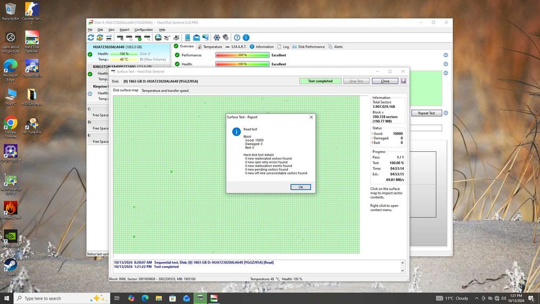The image size is (540, 304).
Task: Click the blue info toolbar icon
Action: (x=246, y=37)
